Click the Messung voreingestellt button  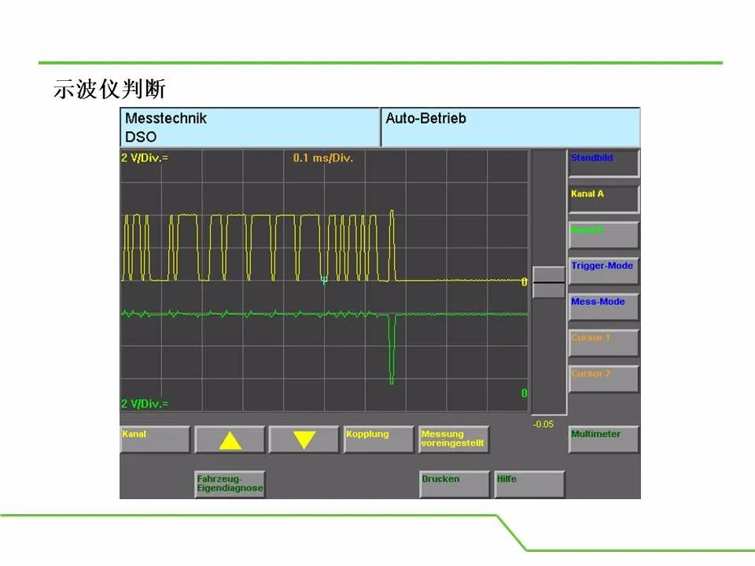pos(454,439)
